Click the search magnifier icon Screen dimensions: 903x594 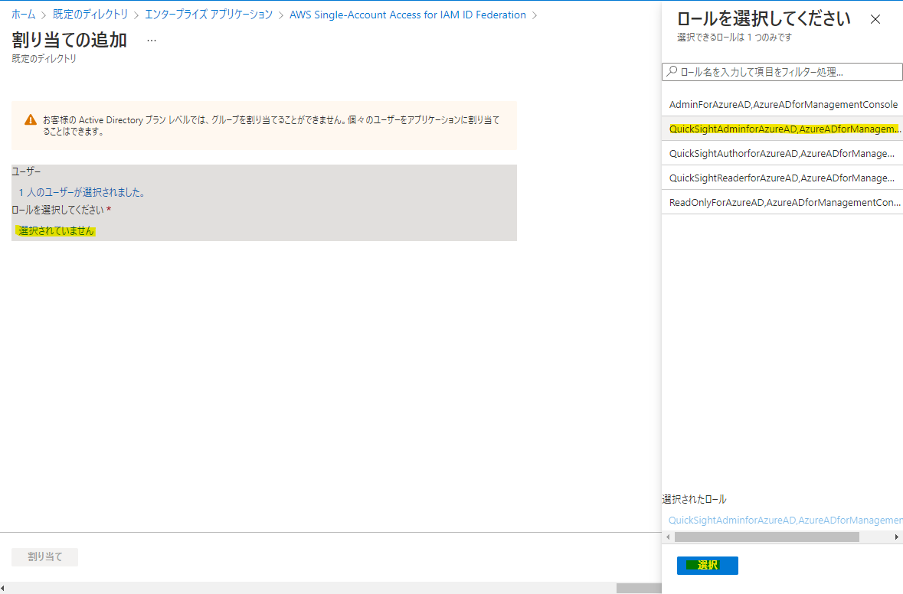[x=672, y=71]
